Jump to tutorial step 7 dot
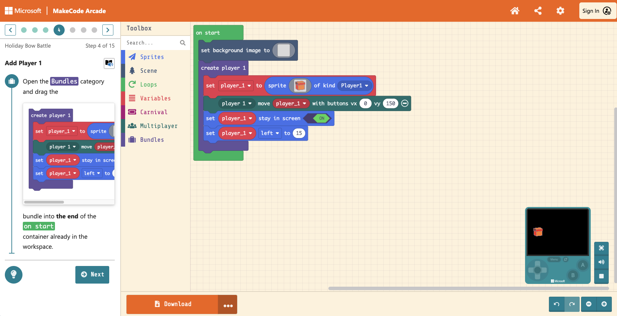Viewport: 617px width, 316px height. click(94, 30)
